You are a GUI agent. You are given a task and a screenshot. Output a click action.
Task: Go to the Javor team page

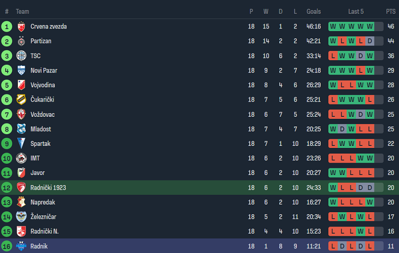click(x=37, y=173)
